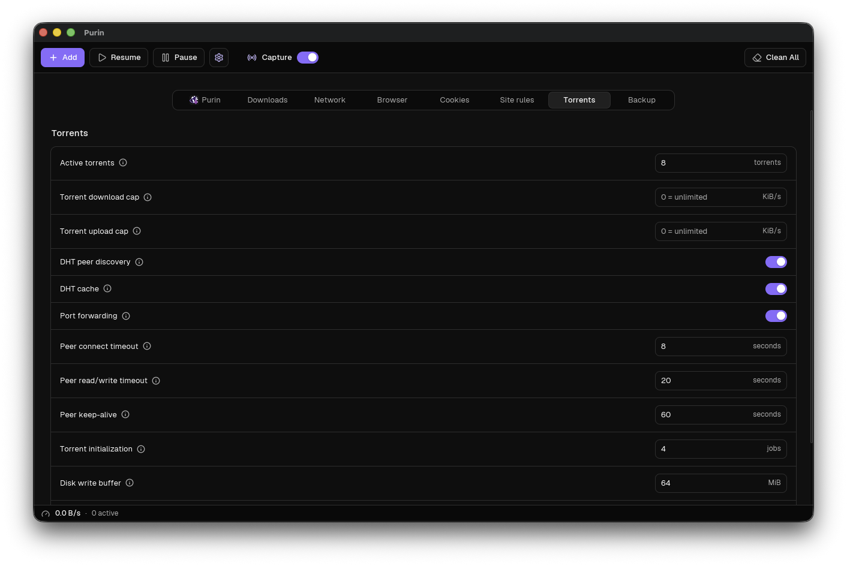This screenshot has width=847, height=566.
Task: Click the Torrent download cap info icon
Action: (x=148, y=197)
